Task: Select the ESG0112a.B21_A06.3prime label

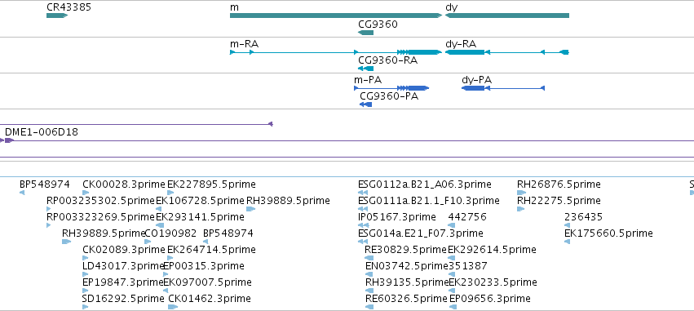Action: 424,184
